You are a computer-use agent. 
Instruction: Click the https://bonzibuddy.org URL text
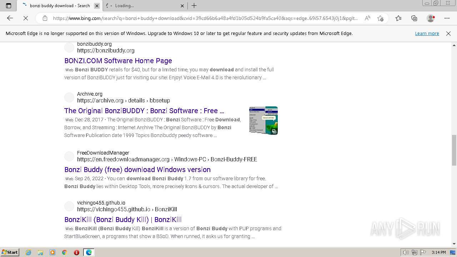tap(106, 50)
